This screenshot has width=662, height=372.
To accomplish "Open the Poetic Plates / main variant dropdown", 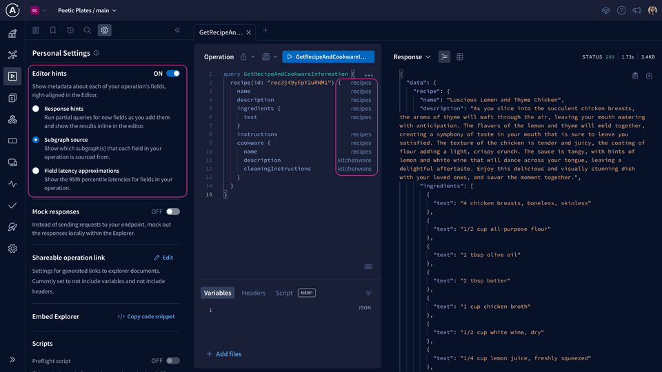I will pyautogui.click(x=87, y=10).
